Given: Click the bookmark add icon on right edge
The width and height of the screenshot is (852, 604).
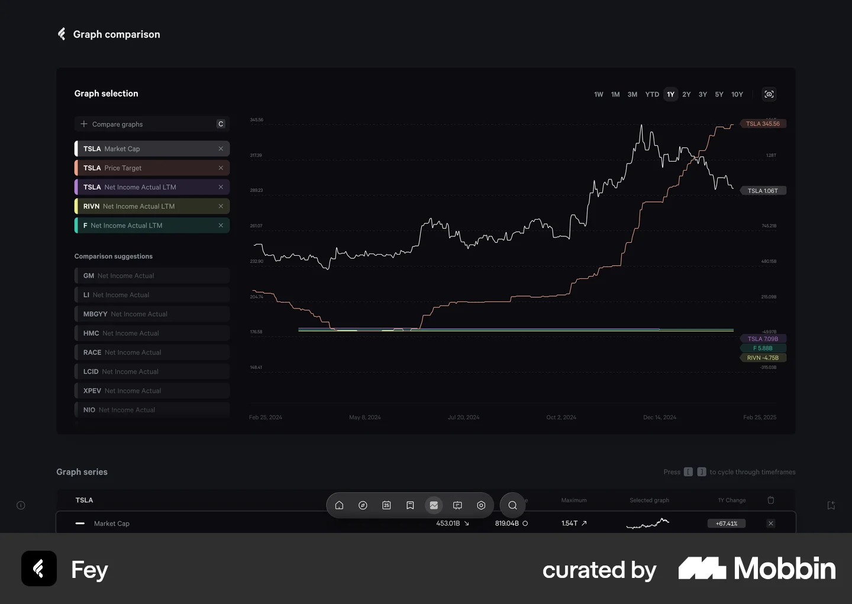Looking at the screenshot, I should coord(831,505).
